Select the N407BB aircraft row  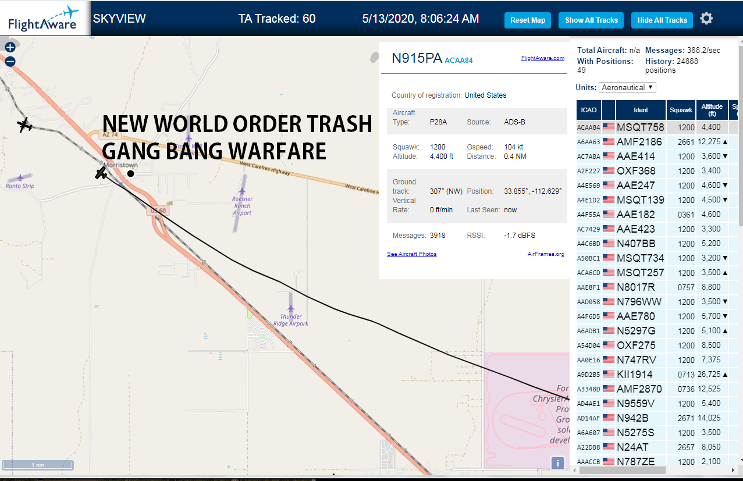coord(657,244)
